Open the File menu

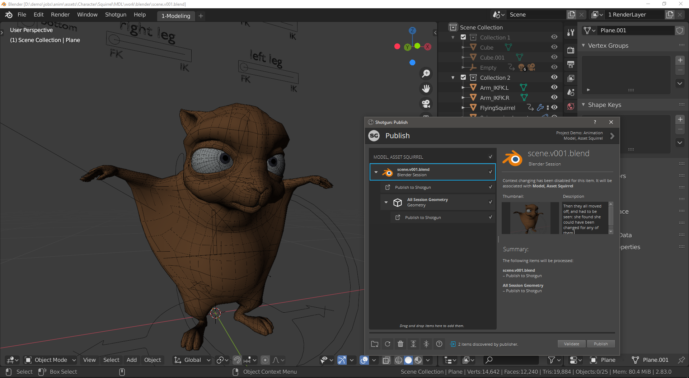click(x=22, y=15)
